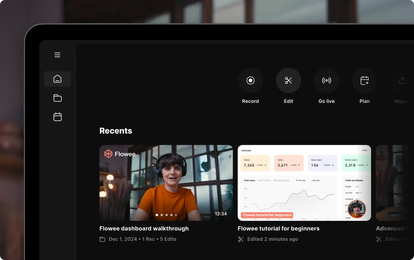Open the Flowee dashboard walkthrough video thumbnail

pos(166,183)
